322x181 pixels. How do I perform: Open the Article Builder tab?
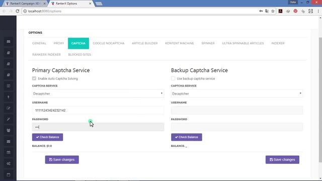pyautogui.click(x=145, y=43)
